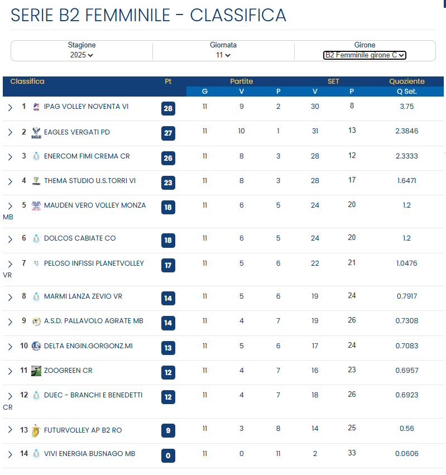Screen dimensions: 446x475
Task: Click the 28 points badge for IPAG
Action: [168, 108]
